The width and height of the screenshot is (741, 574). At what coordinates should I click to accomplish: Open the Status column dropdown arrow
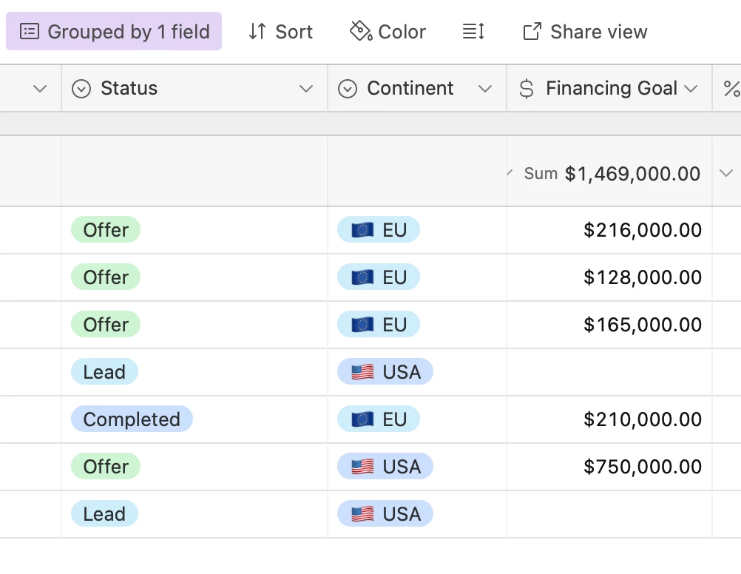coord(305,89)
